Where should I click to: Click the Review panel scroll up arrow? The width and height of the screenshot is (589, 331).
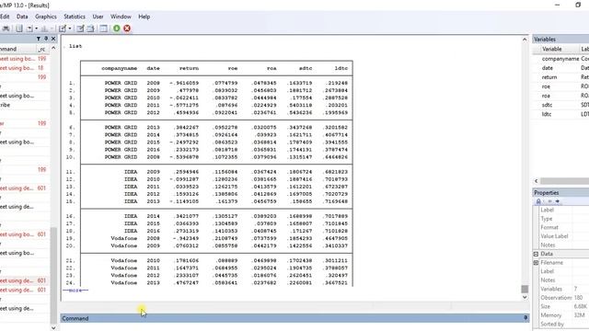(x=53, y=48)
